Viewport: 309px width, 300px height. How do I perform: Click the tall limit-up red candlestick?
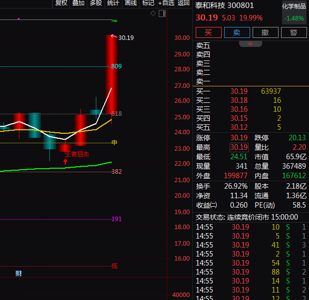[111, 74]
